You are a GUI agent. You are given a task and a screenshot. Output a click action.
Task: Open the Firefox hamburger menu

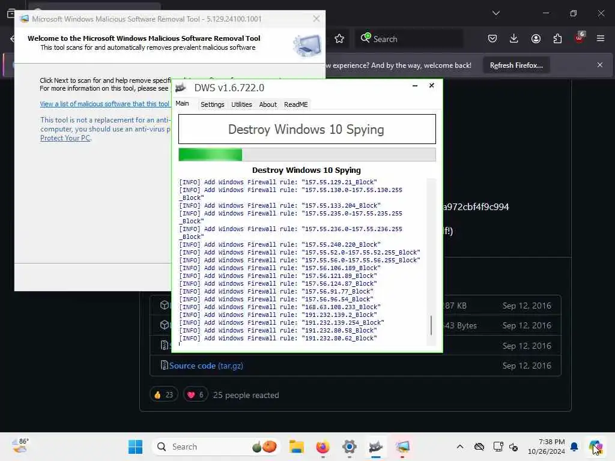pos(600,38)
